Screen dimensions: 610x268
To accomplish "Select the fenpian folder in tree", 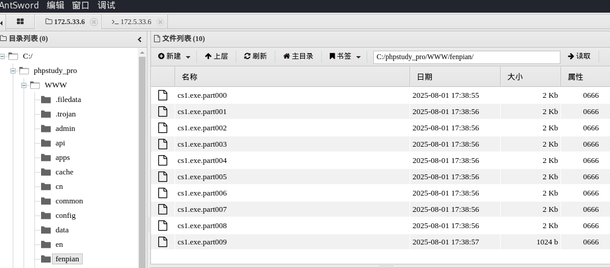I will point(67,259).
